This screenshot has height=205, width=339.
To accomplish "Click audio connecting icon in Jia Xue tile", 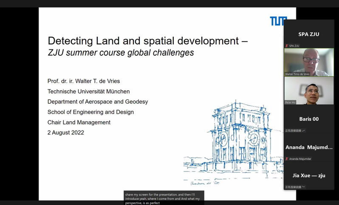I will (x=303, y=187).
